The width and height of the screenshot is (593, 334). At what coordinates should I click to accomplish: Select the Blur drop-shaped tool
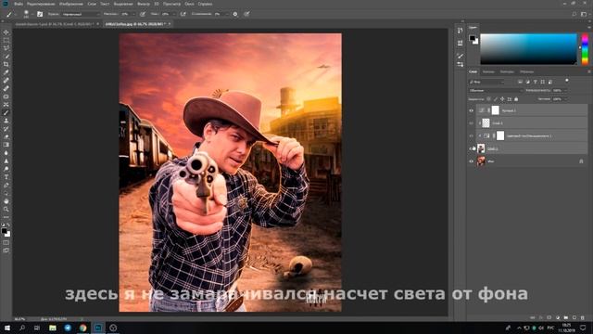click(x=6, y=152)
